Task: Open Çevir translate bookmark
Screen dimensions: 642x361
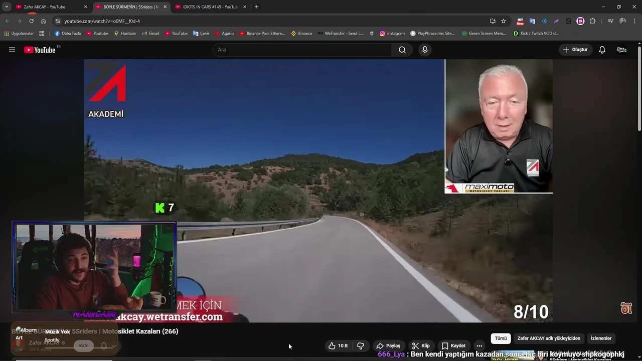Action: point(201,34)
